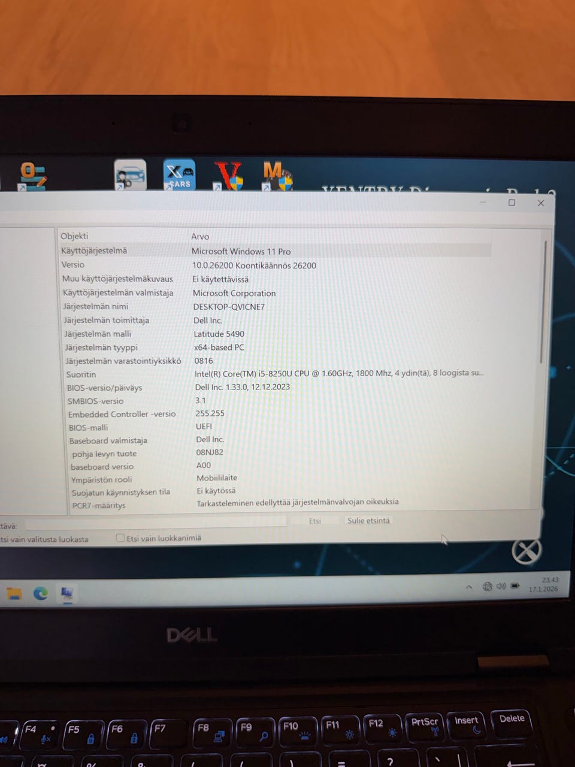The height and width of the screenshot is (767, 575).
Task: Launch Microsoft Edge from the taskbar
Action: (x=40, y=593)
